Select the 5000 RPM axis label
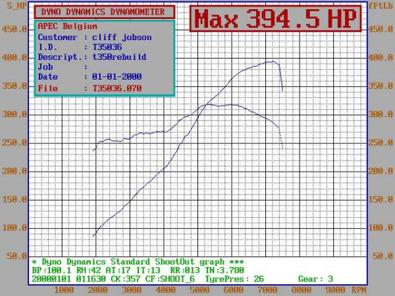This screenshot has height=296, width=395. [x=200, y=289]
